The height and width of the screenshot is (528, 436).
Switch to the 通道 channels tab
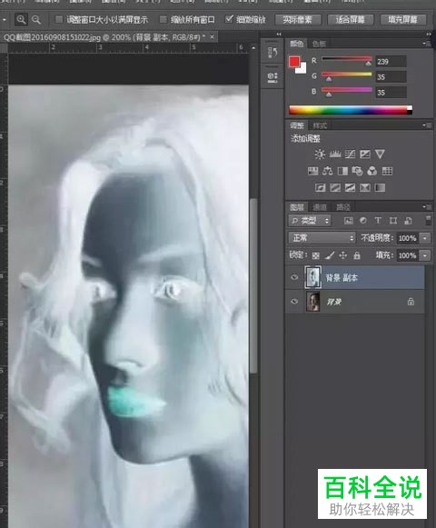(x=320, y=207)
